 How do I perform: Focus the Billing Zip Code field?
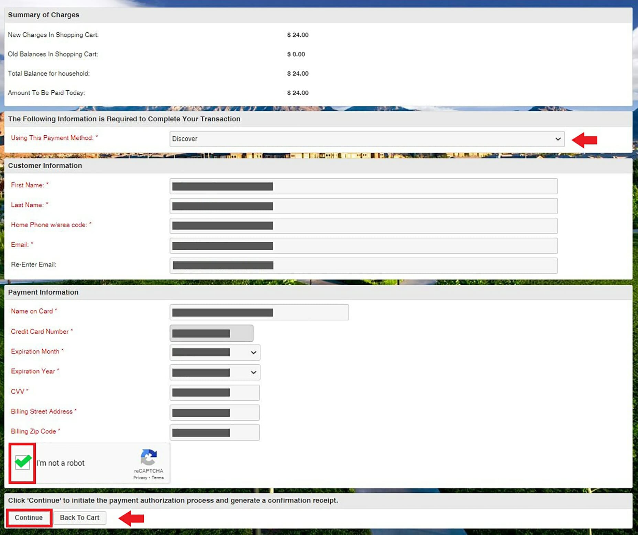214,432
